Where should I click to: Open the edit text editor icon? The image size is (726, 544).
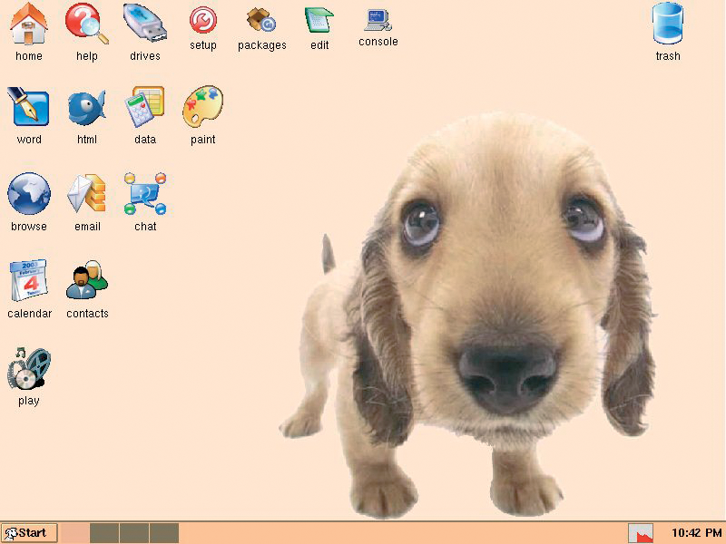tap(319, 20)
